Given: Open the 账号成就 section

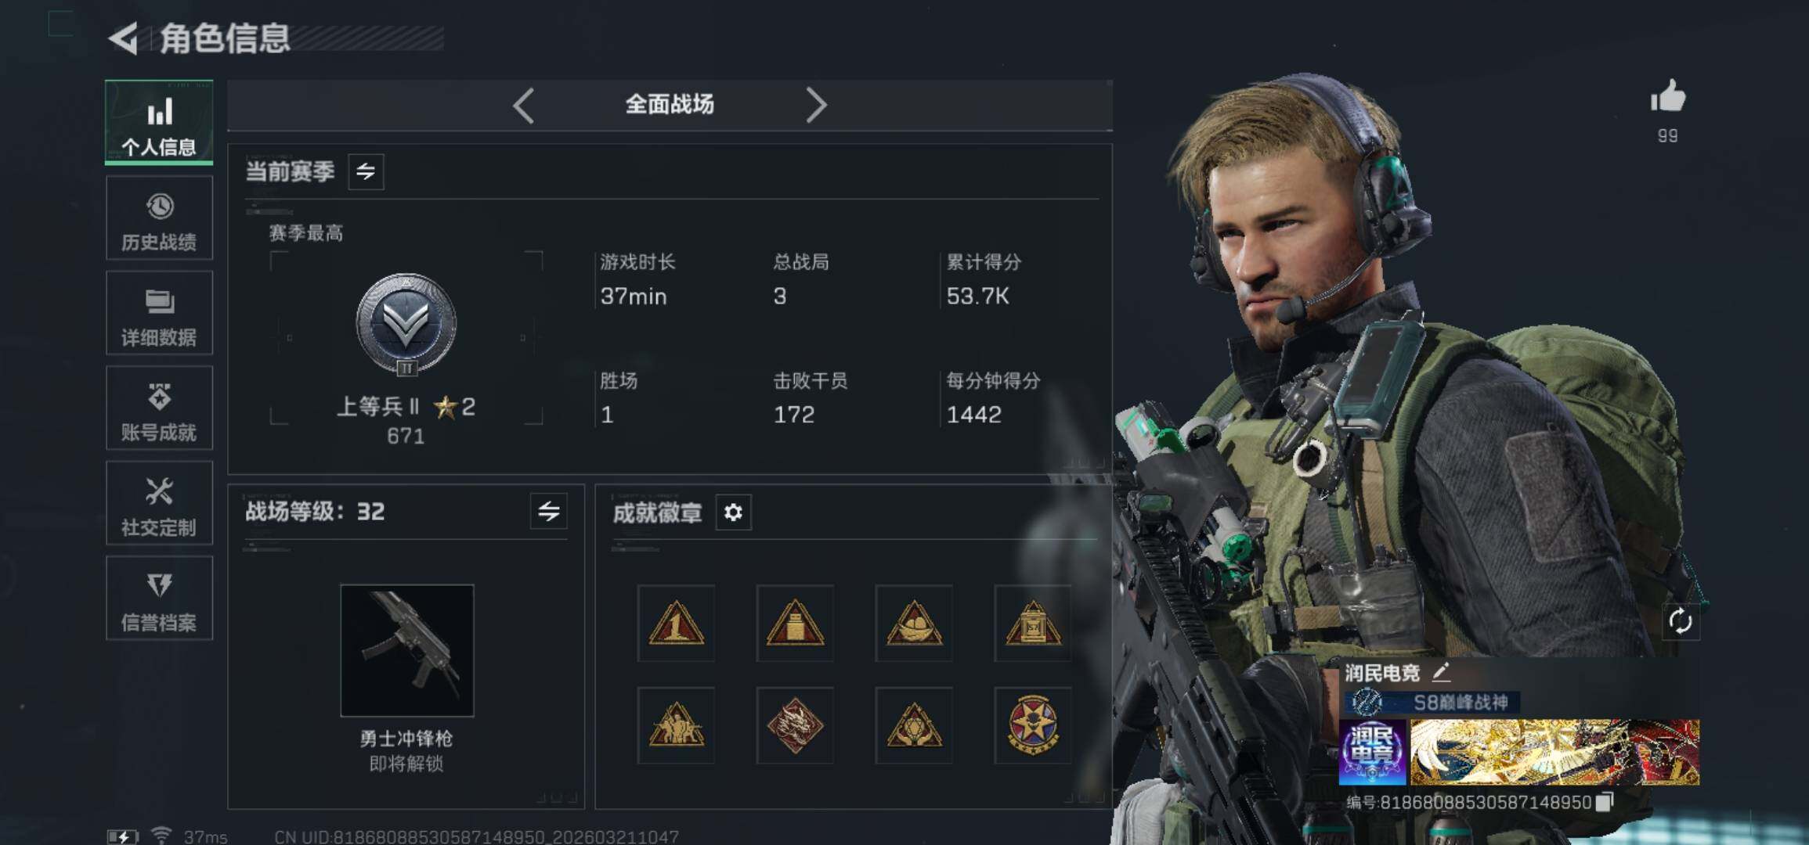Looking at the screenshot, I should [x=159, y=408].
